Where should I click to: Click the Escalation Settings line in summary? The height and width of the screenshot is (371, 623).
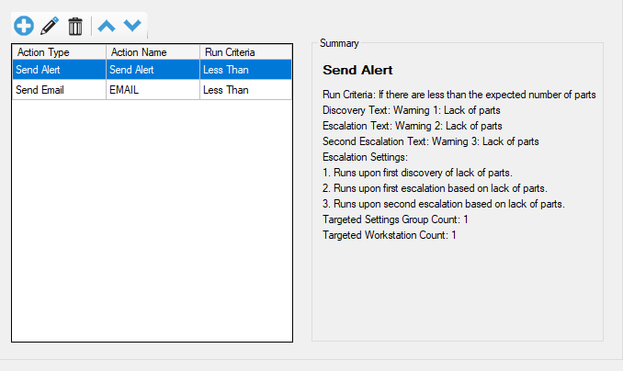[365, 157]
